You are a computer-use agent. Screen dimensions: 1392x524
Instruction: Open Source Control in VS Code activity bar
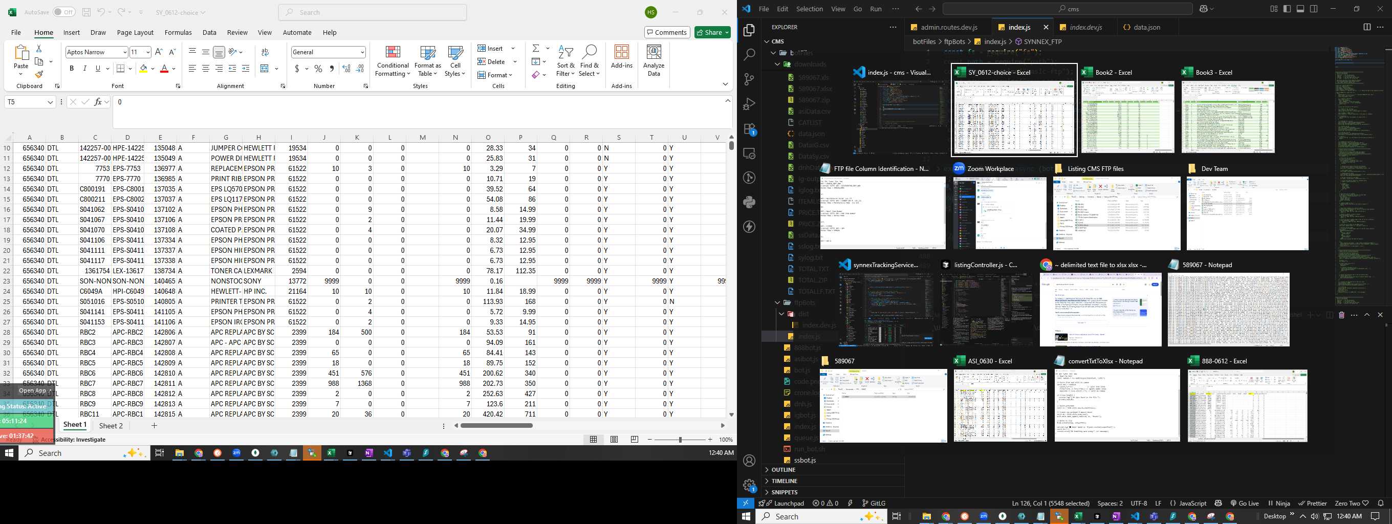(750, 79)
